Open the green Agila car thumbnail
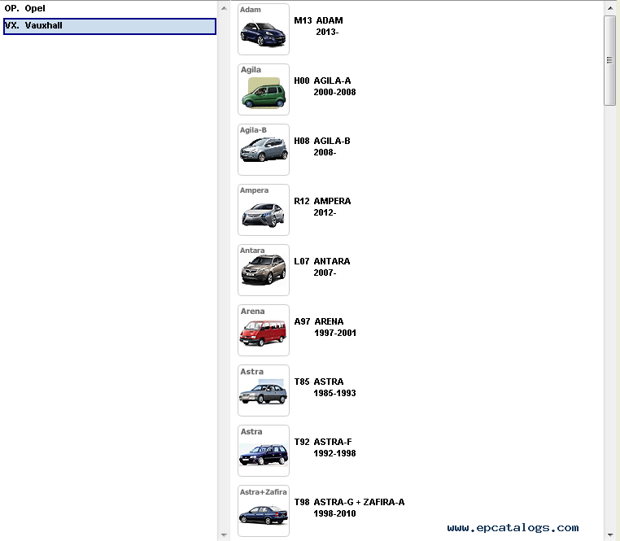Image resolution: width=620 pixels, height=541 pixels. coord(264,89)
